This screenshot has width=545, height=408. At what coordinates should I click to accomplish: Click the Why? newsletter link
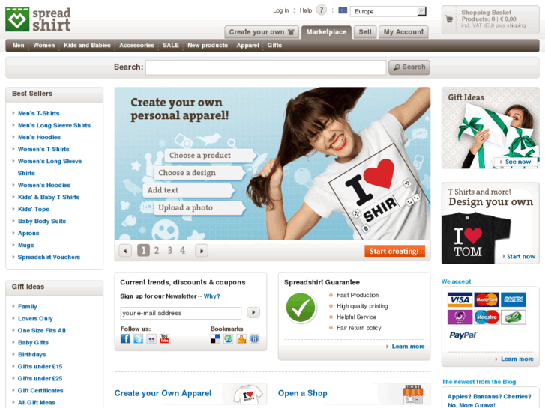coord(211,296)
